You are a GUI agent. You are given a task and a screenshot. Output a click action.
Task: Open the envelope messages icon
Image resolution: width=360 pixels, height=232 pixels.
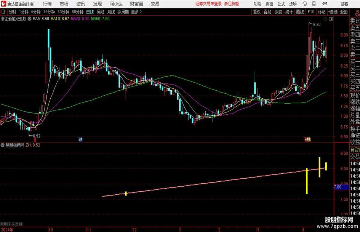point(325,4)
